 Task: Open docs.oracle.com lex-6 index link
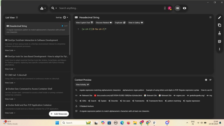pos(118,95)
